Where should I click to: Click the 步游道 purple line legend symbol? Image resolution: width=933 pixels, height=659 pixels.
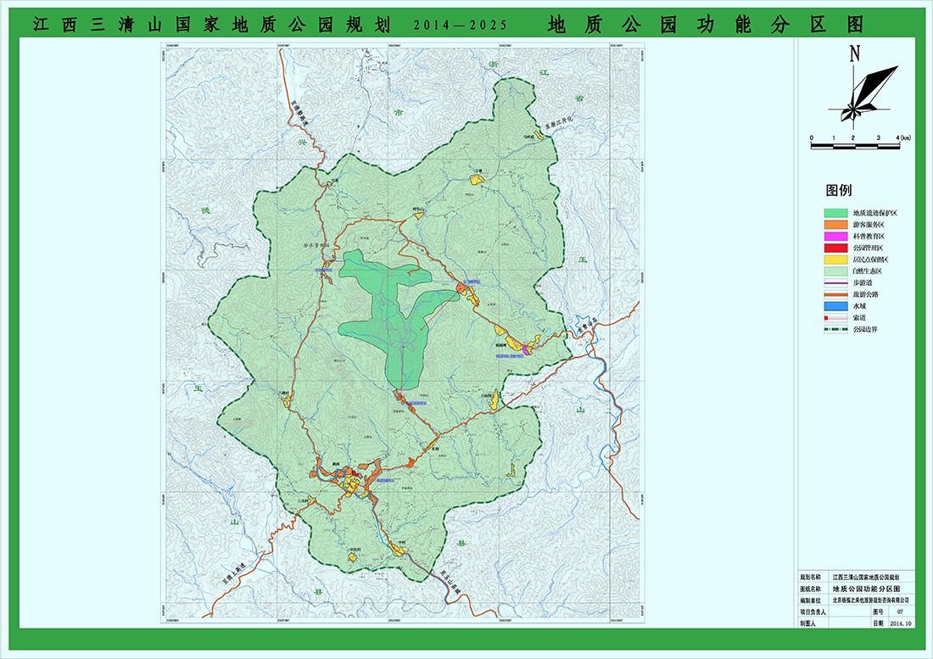[837, 282]
